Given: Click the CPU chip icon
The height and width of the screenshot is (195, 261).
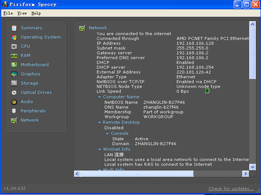Looking at the screenshot, I should 14,46.
